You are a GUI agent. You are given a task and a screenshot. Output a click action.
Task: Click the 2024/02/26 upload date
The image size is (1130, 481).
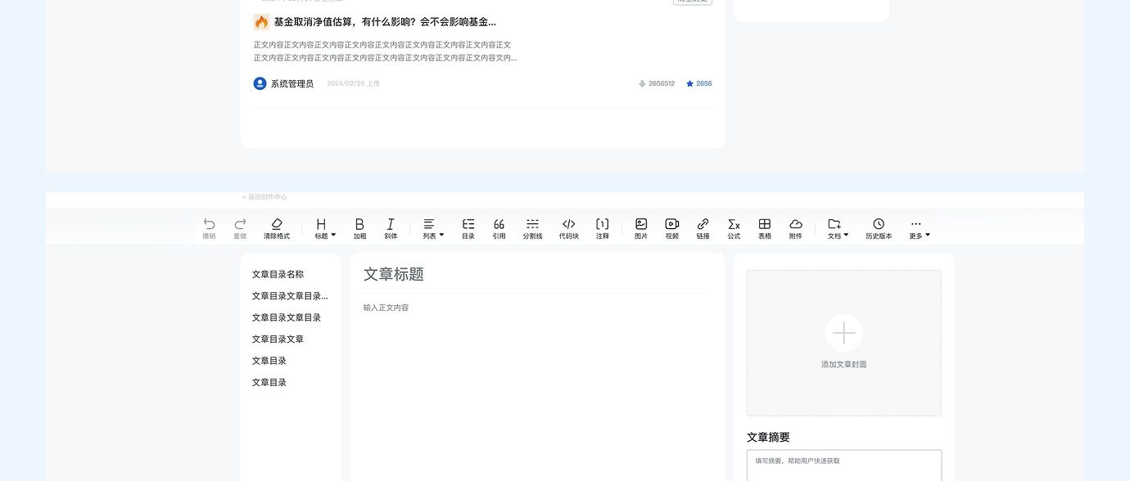[x=353, y=83]
